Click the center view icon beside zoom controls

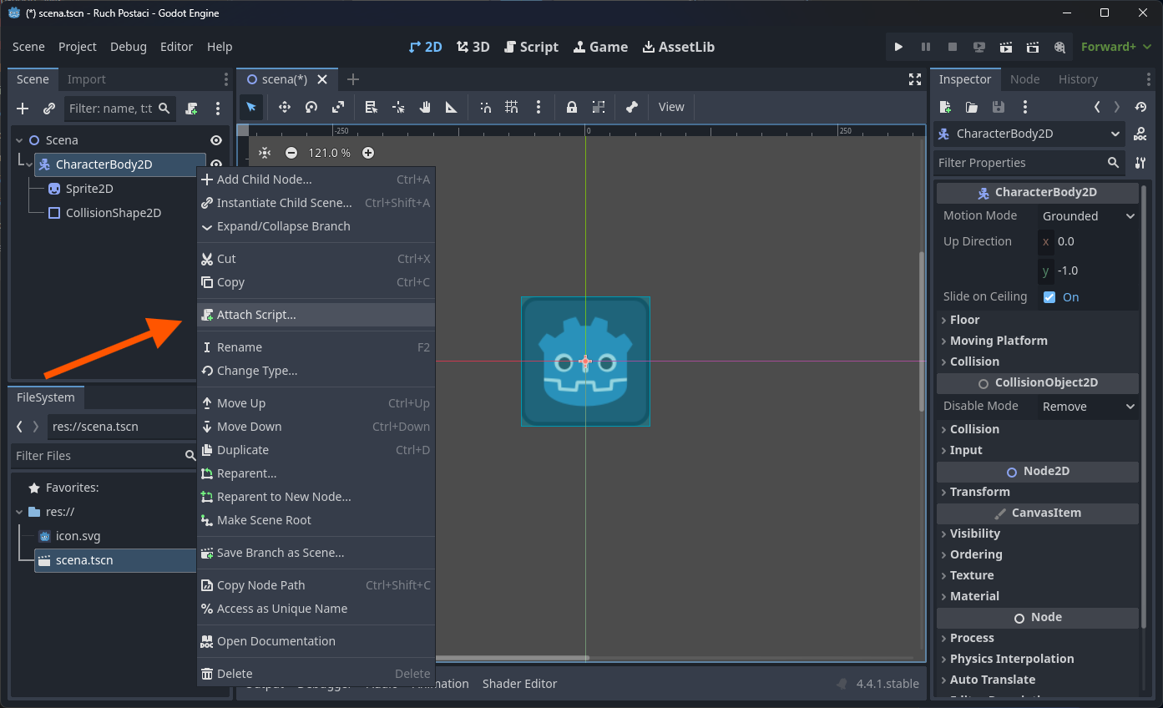(265, 153)
